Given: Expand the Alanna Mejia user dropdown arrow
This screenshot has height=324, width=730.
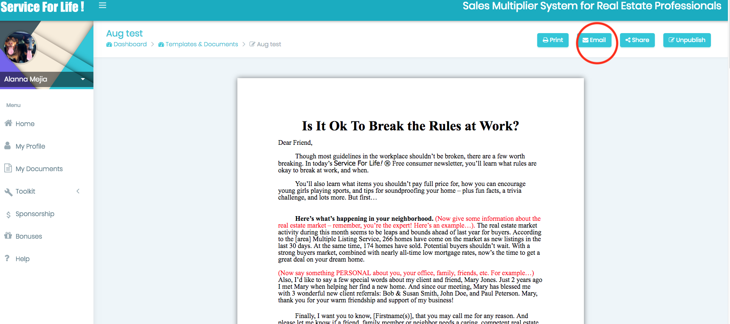Looking at the screenshot, I should [x=83, y=79].
